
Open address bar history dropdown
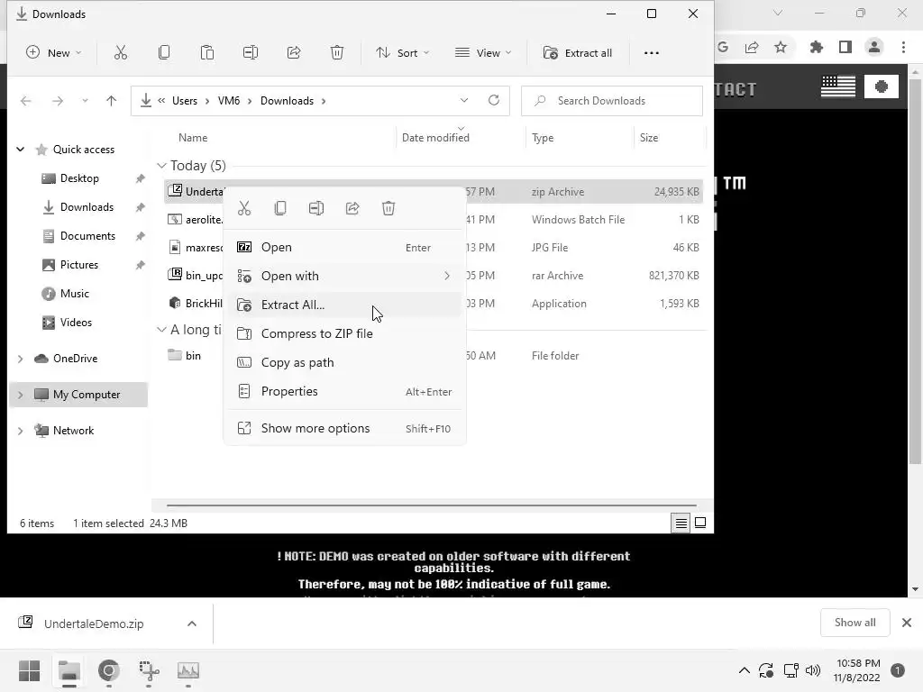click(x=464, y=101)
